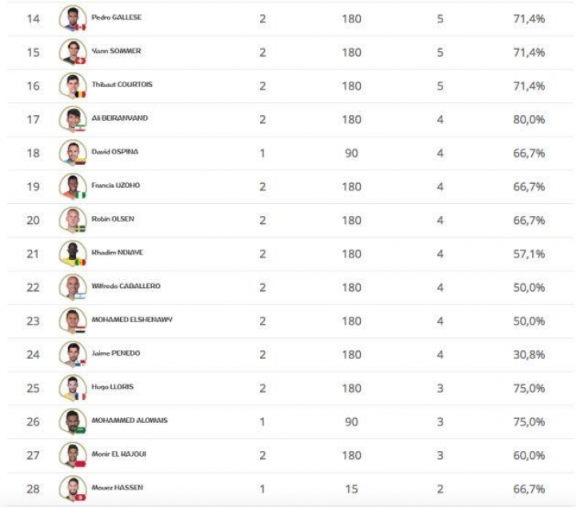Open the Mohamed Elshenawy name link

point(131,319)
